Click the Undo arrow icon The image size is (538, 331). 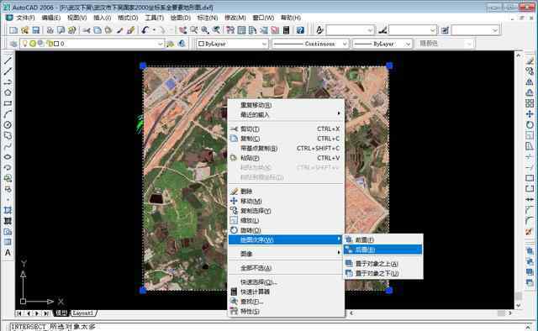pos(145,30)
